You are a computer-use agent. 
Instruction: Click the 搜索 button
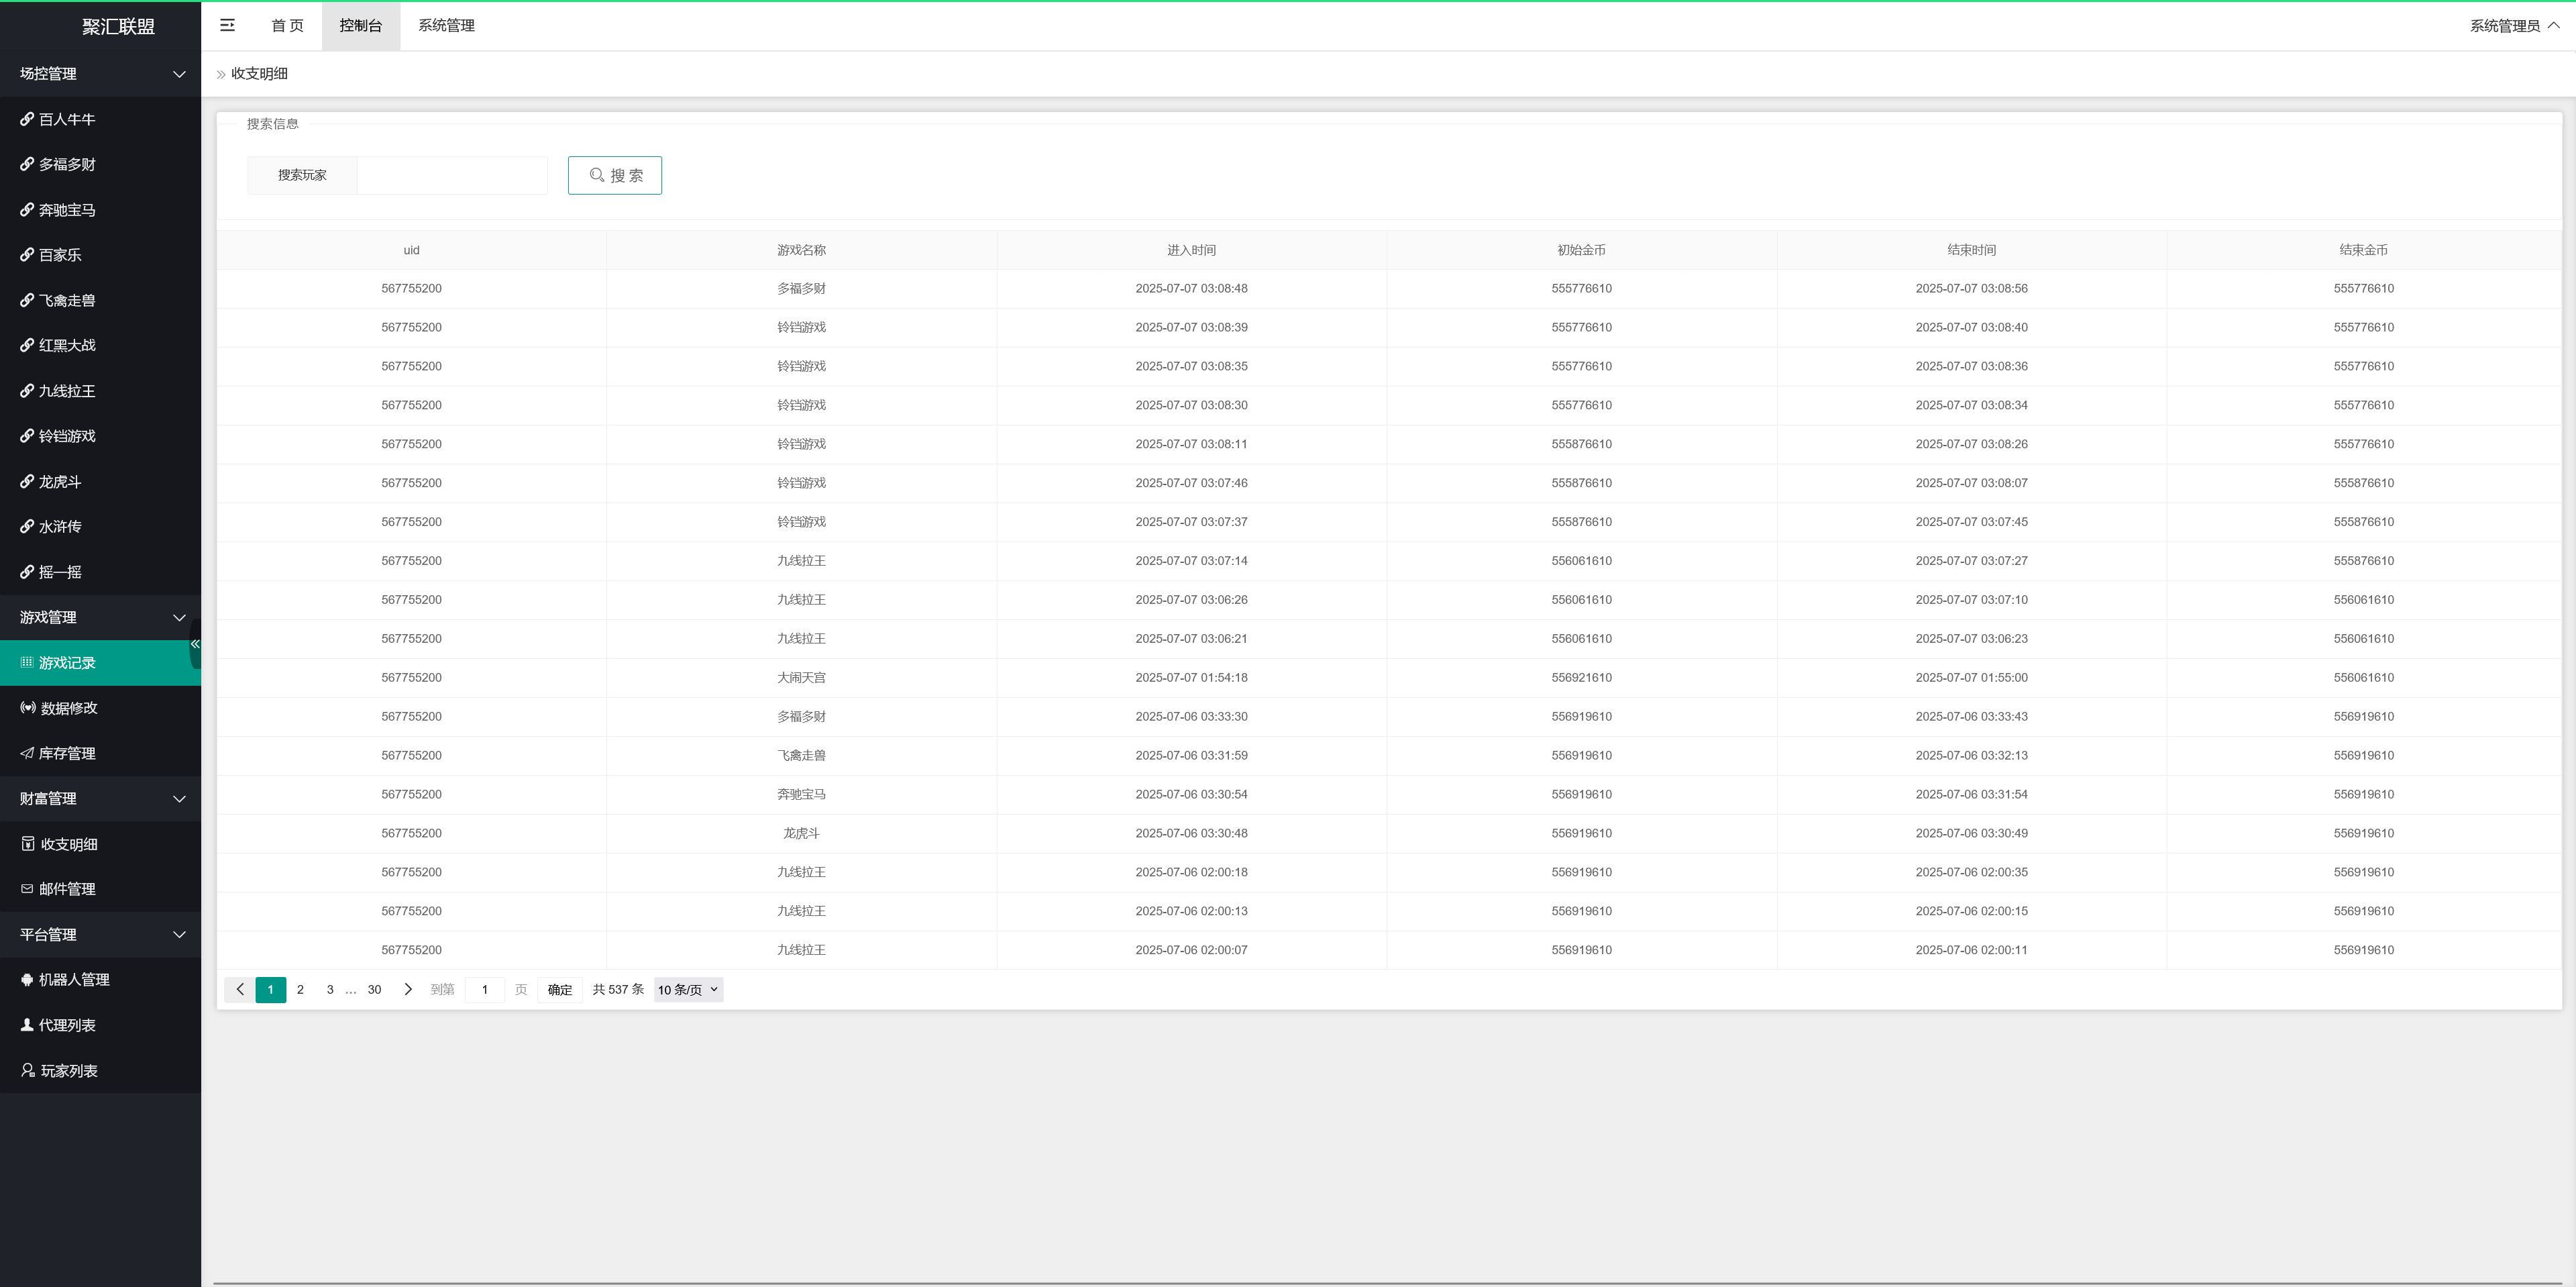[614, 175]
